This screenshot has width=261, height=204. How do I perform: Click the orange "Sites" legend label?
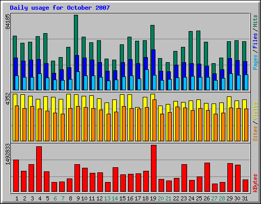pos(255,134)
